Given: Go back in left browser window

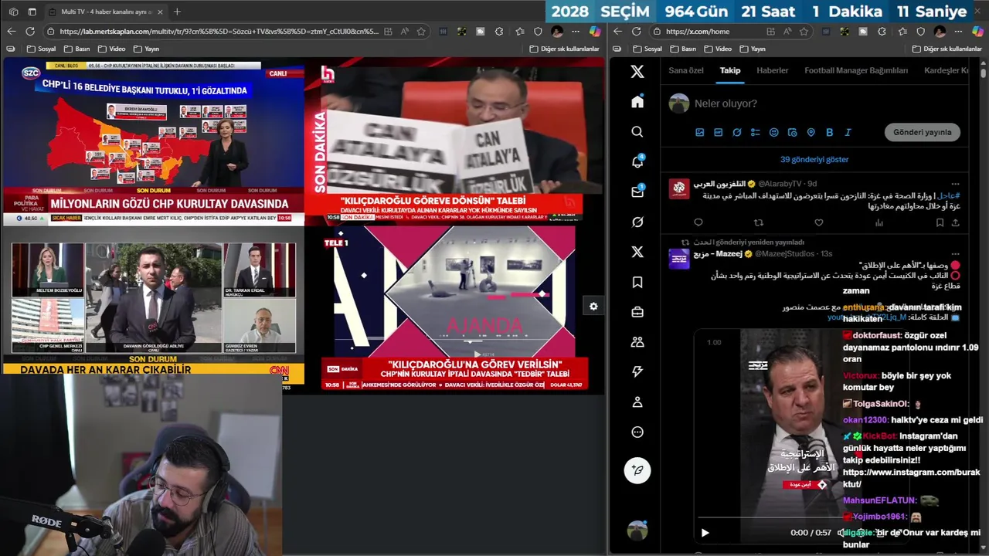Looking at the screenshot, I should click(11, 31).
